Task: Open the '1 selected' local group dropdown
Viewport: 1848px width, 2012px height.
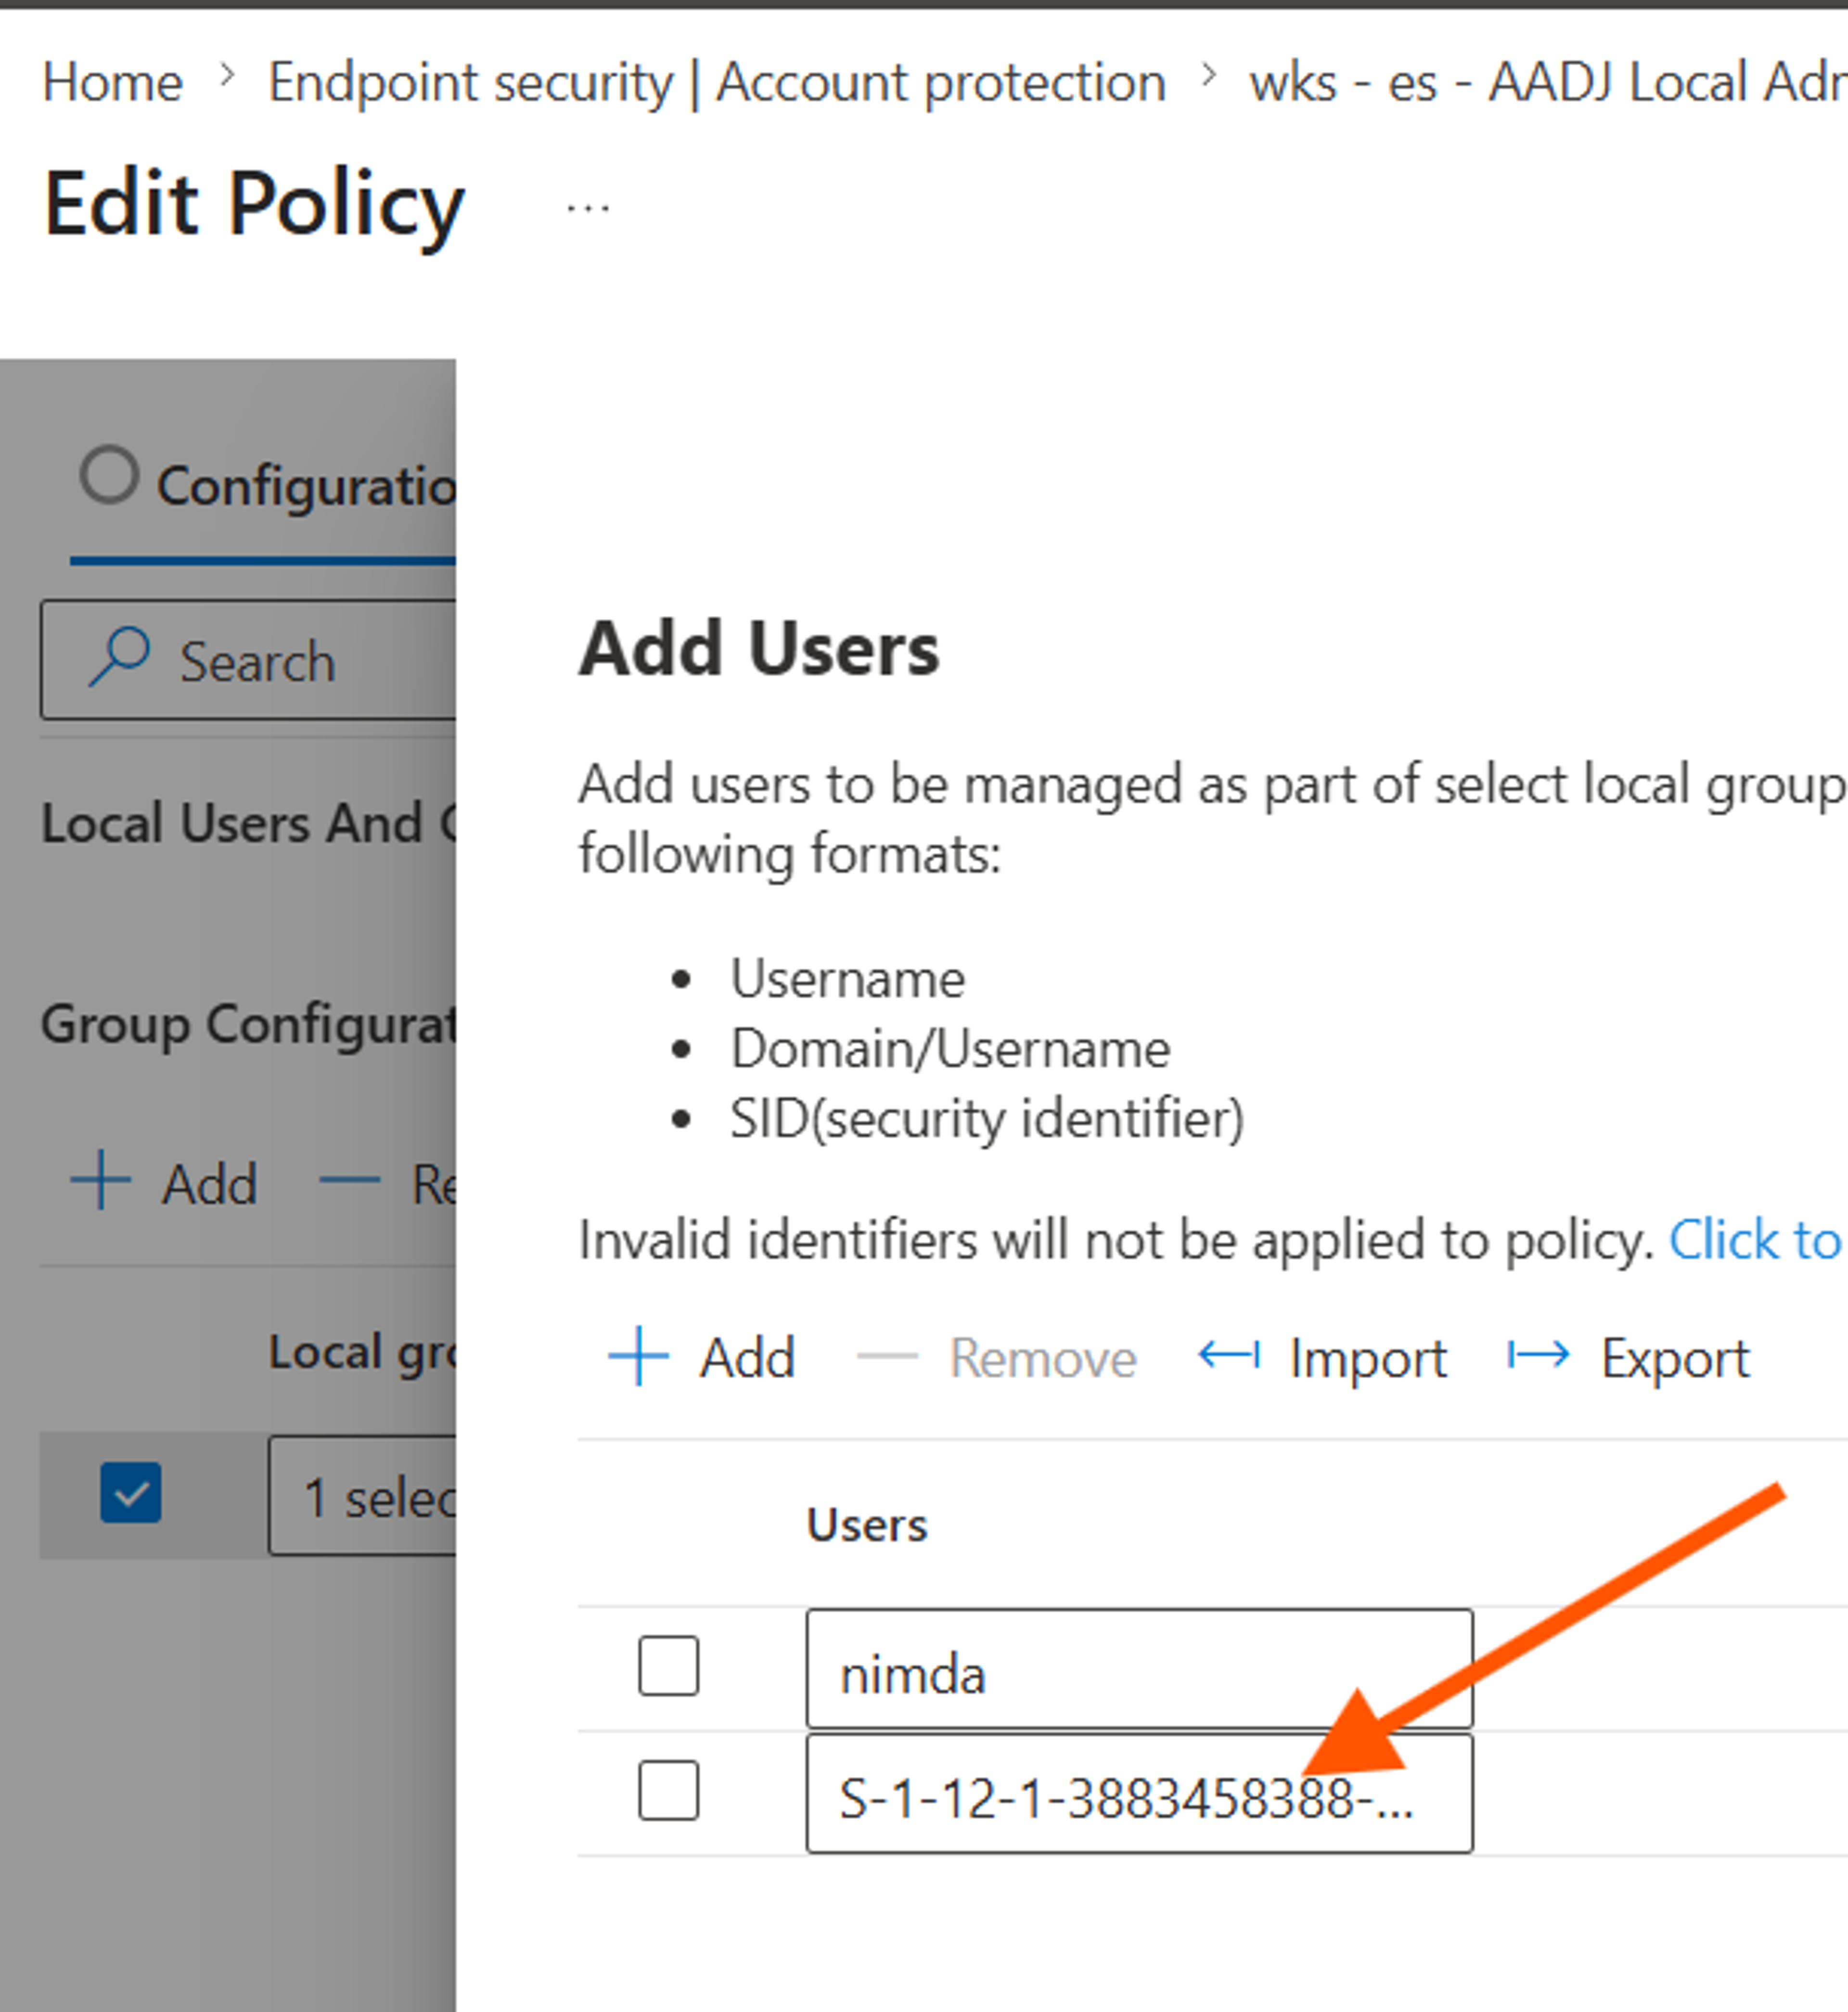Action: (x=362, y=1496)
